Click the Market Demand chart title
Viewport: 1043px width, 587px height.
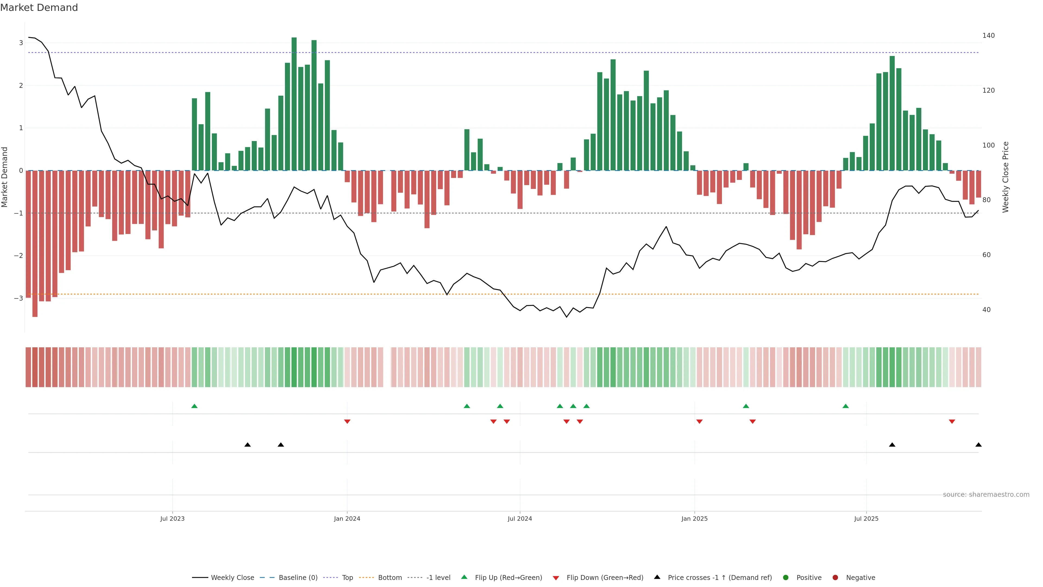(x=39, y=8)
